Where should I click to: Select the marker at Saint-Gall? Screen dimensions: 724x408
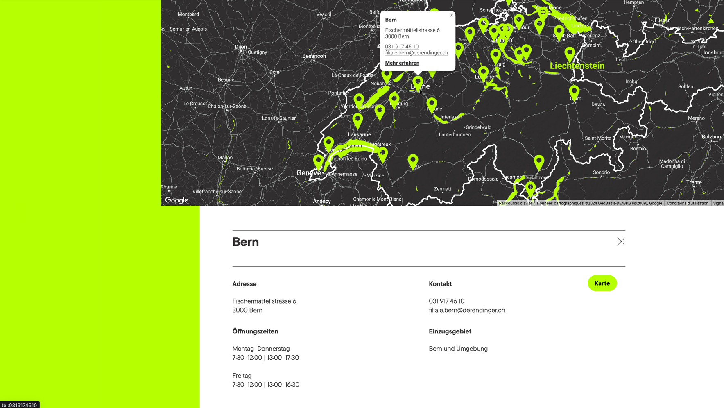(x=559, y=32)
